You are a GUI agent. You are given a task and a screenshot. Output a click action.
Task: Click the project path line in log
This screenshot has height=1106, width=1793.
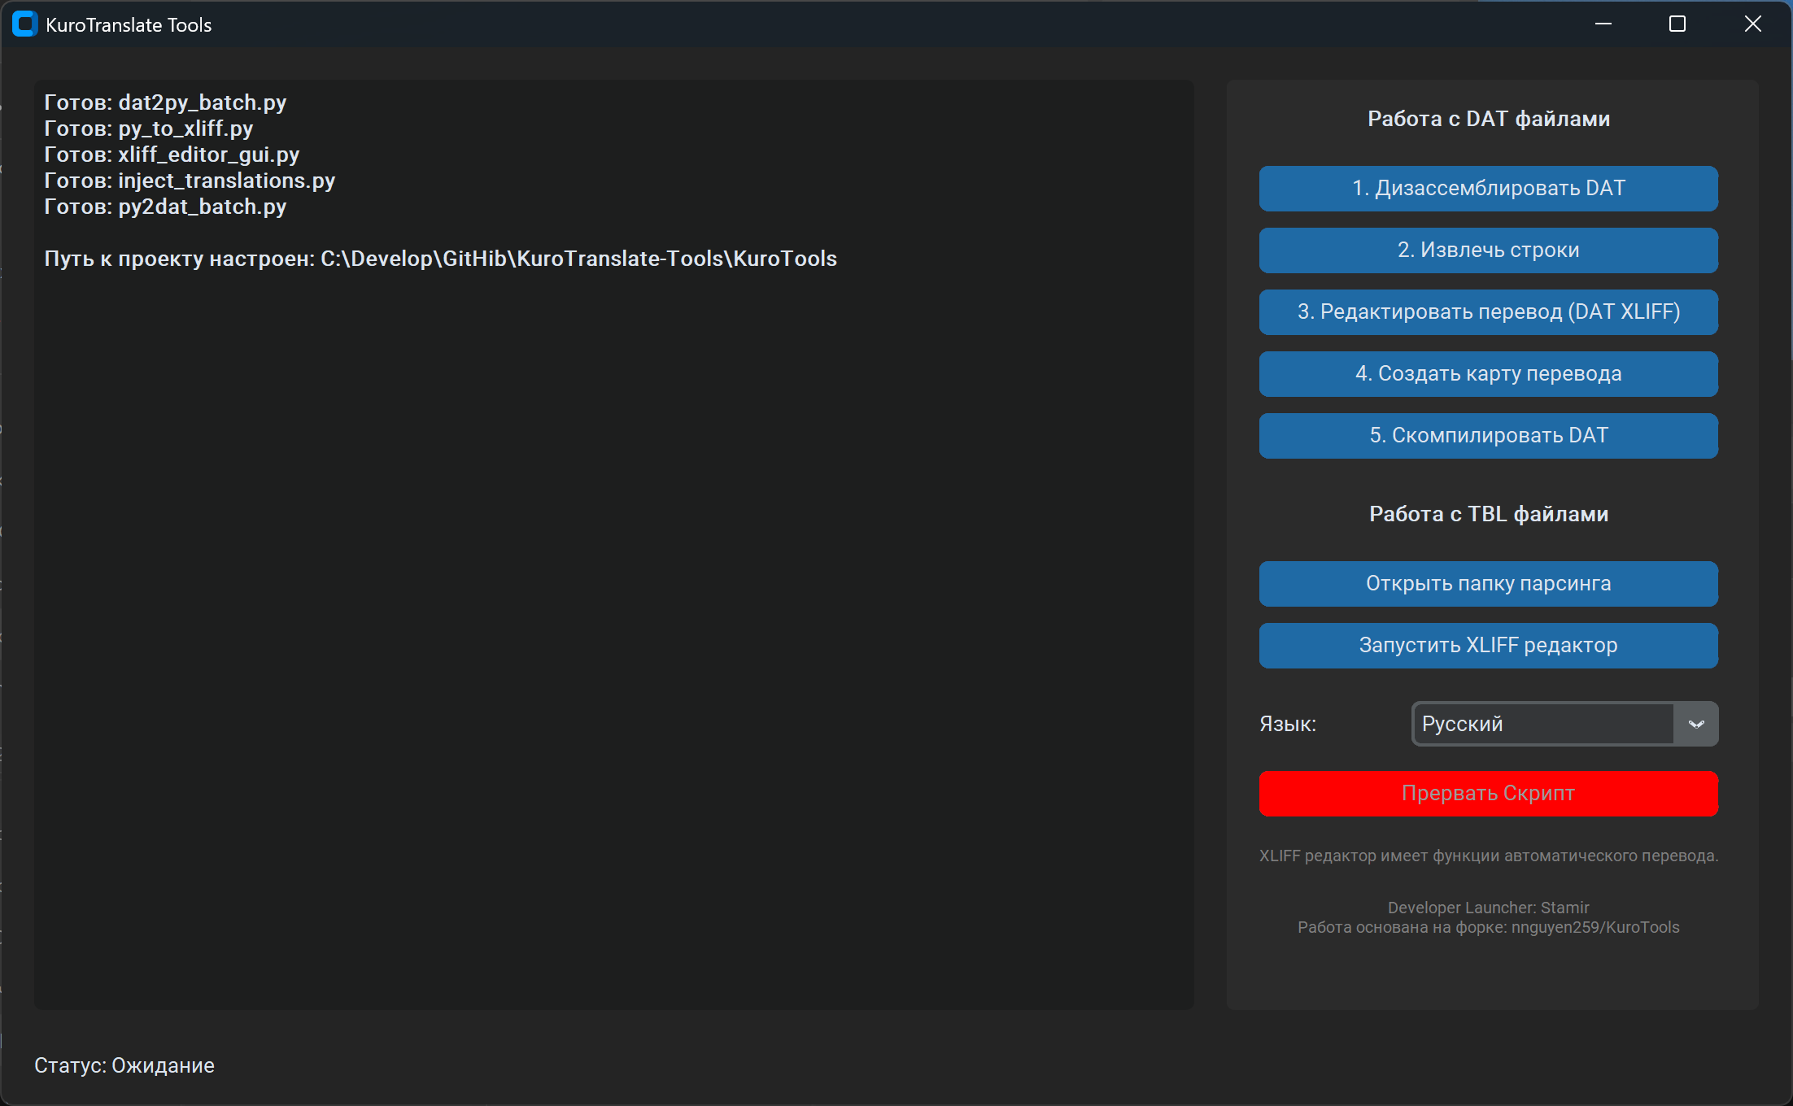[440, 259]
